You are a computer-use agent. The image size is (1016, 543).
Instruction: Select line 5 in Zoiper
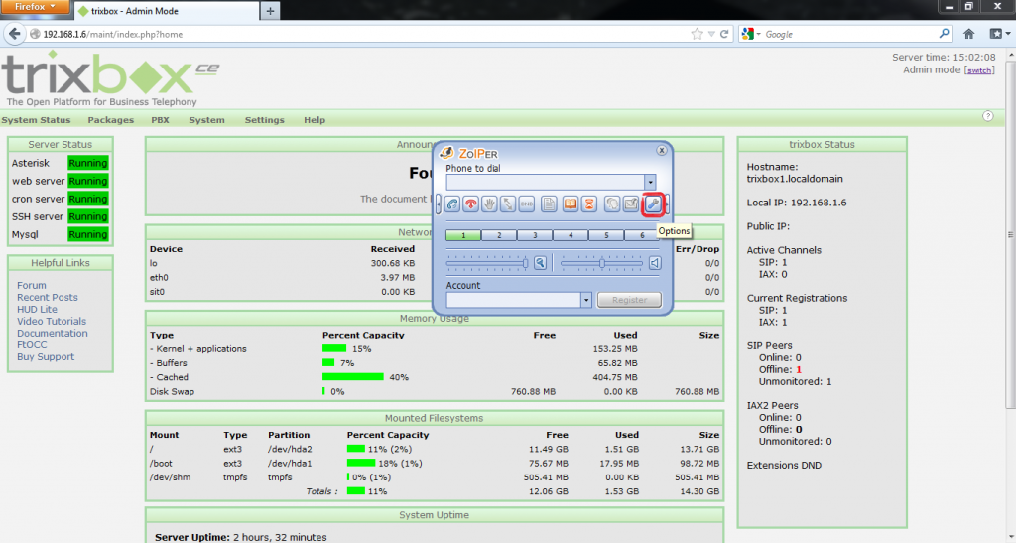[x=606, y=235]
